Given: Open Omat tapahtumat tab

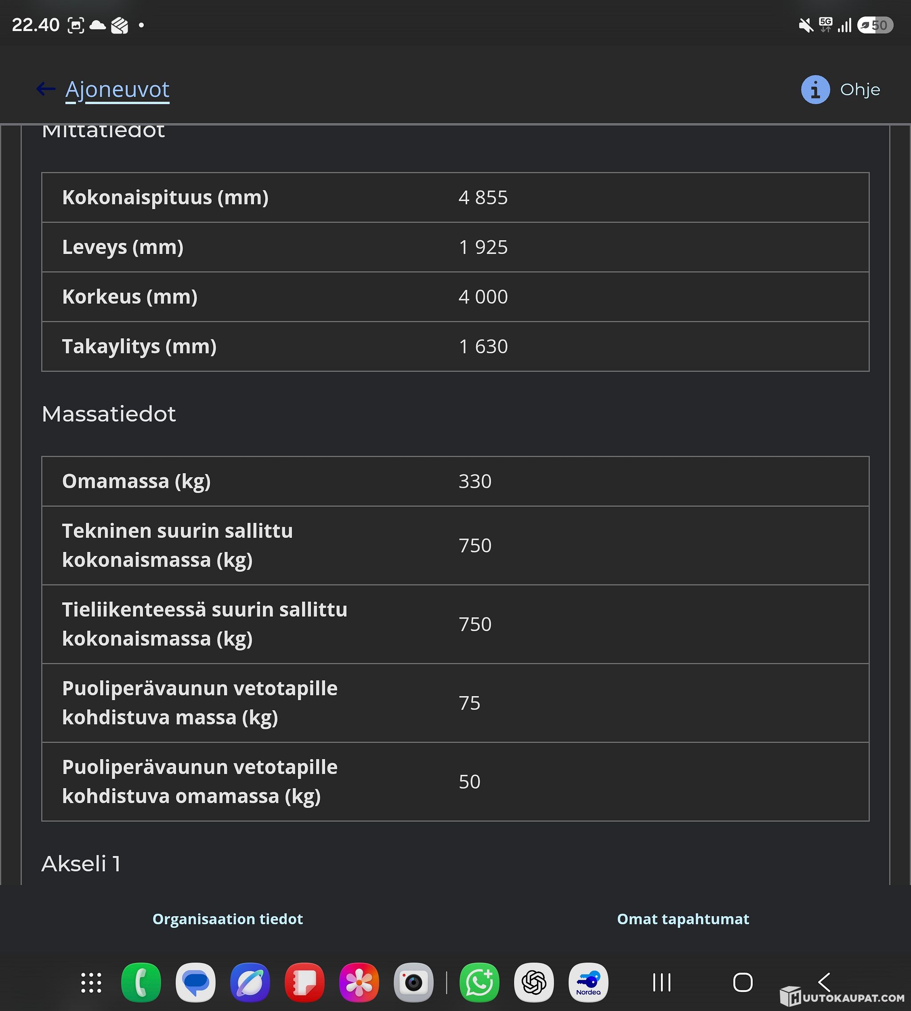Looking at the screenshot, I should 683,919.
